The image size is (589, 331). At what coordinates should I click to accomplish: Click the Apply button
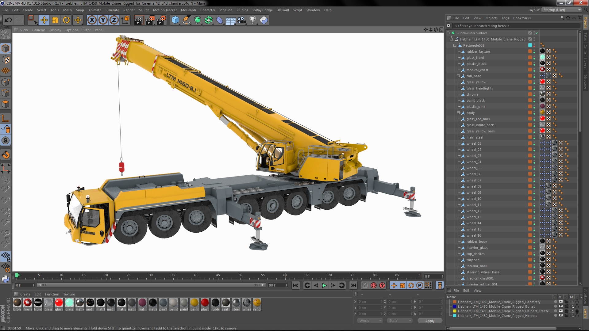[430, 321]
